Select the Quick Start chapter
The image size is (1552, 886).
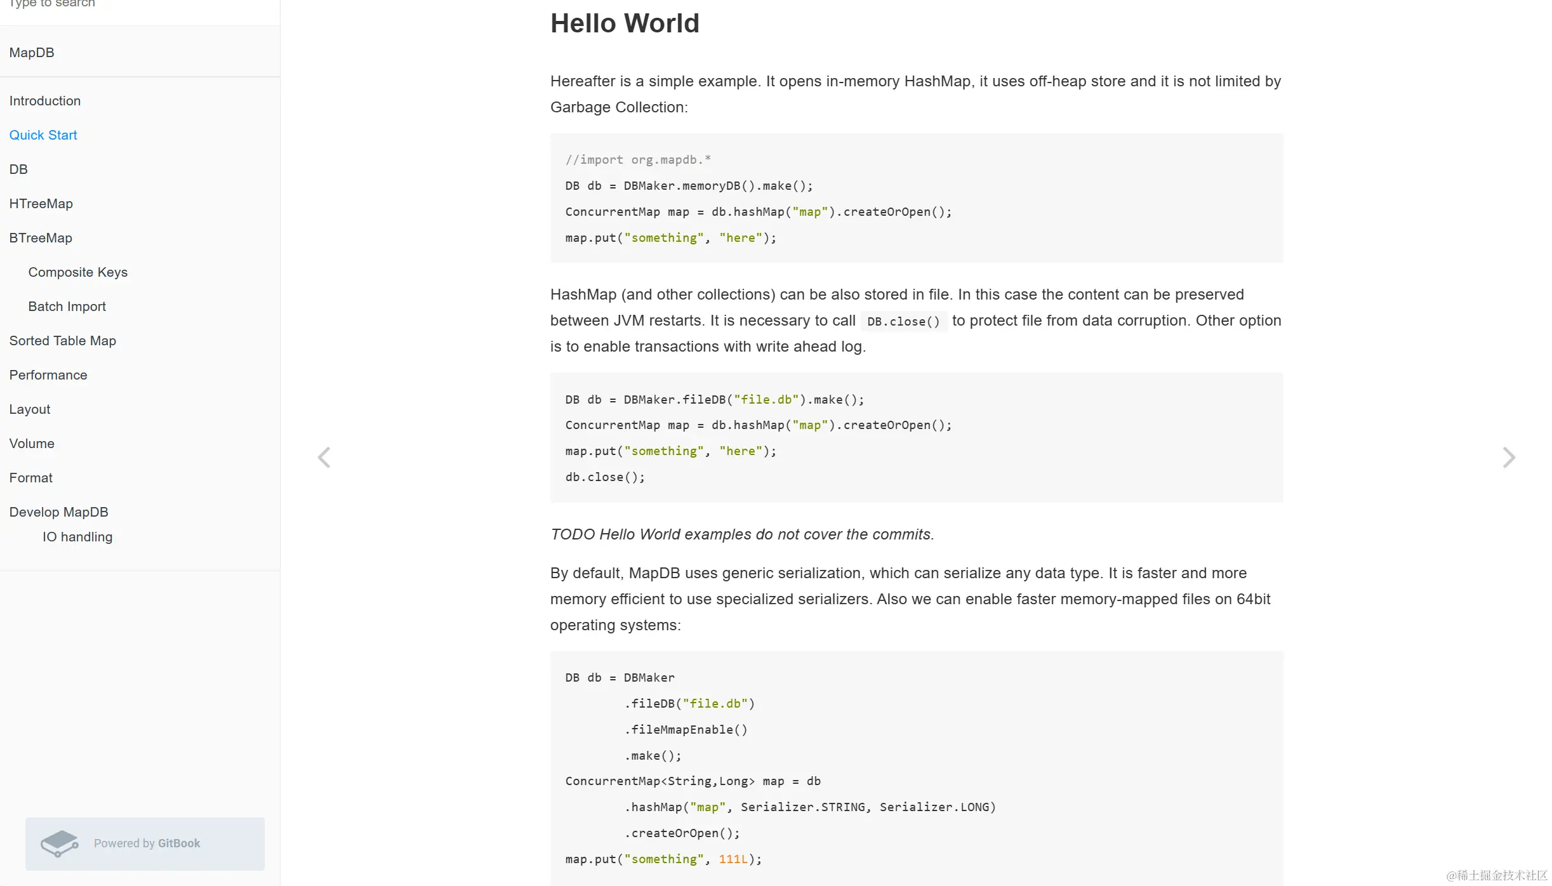point(43,135)
